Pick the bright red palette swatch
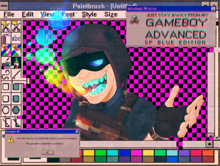 pos(196,153)
